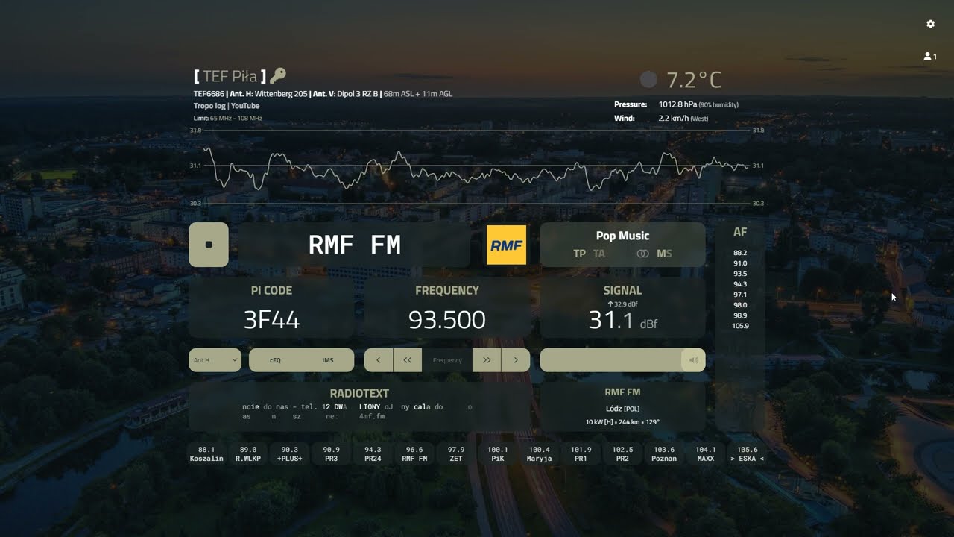Open the settings gear icon
The height and width of the screenshot is (537, 954).
(x=930, y=24)
